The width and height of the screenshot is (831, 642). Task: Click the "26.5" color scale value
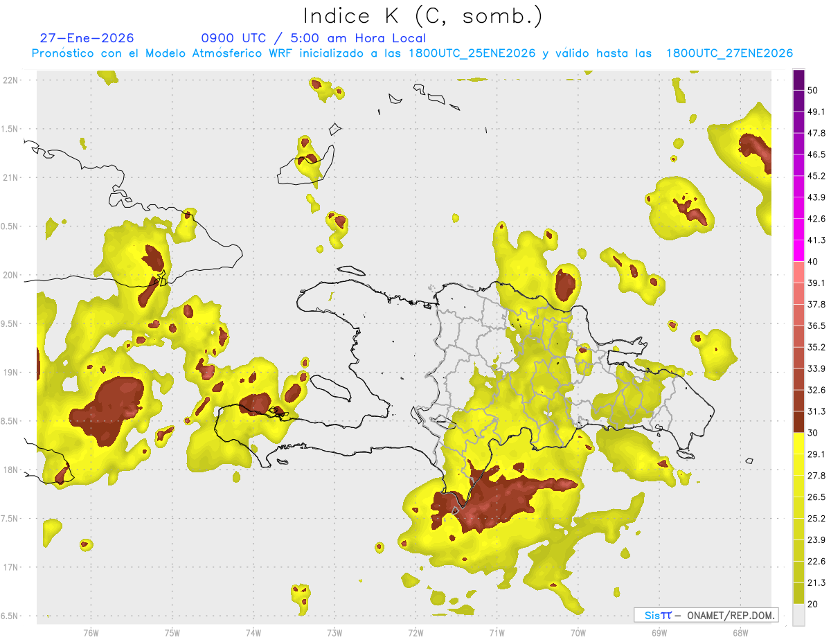[x=816, y=497]
